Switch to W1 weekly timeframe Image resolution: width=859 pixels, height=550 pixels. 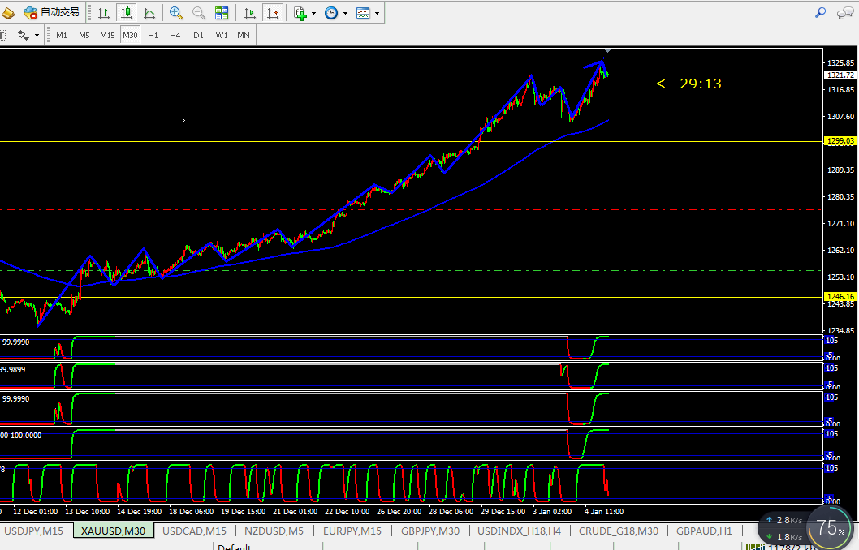[222, 35]
